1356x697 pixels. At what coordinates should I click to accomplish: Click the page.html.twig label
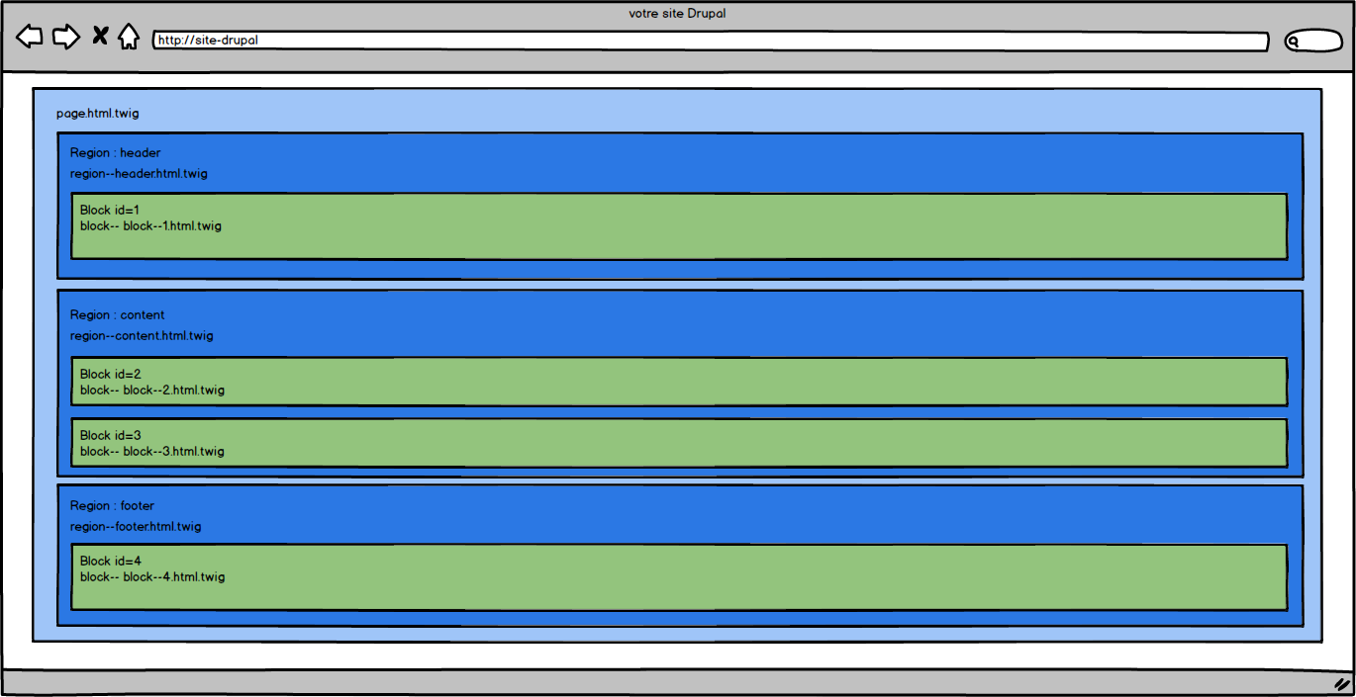[x=98, y=114]
